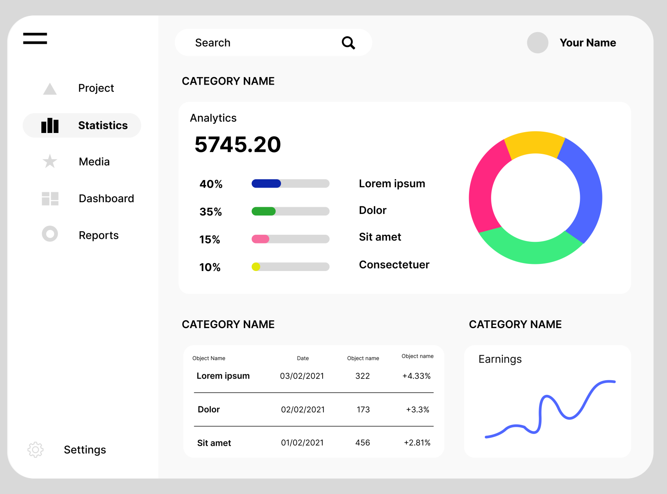The image size is (667, 494).
Task: Select the Project triangle icon
Action: [x=49, y=88]
